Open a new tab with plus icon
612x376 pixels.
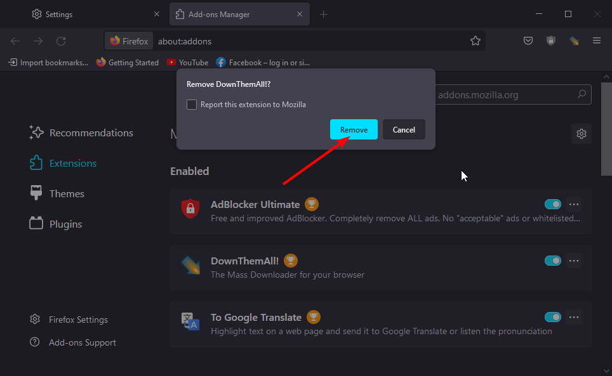[323, 15]
